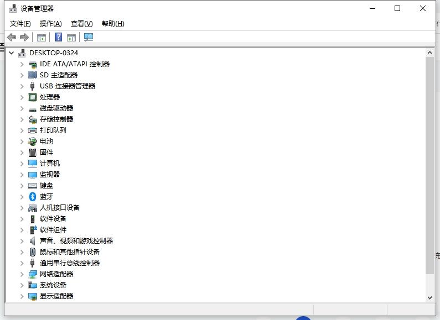Open the 帮助(H) menu
The width and height of the screenshot is (440, 320).
point(113,24)
